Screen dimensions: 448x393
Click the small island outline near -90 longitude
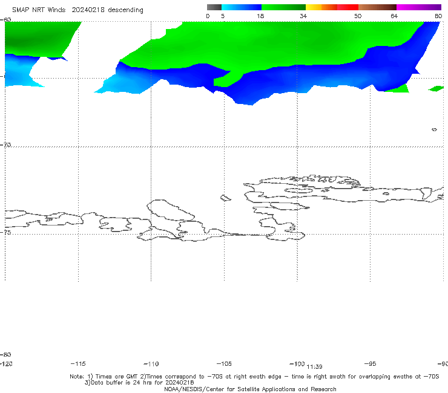point(434,129)
